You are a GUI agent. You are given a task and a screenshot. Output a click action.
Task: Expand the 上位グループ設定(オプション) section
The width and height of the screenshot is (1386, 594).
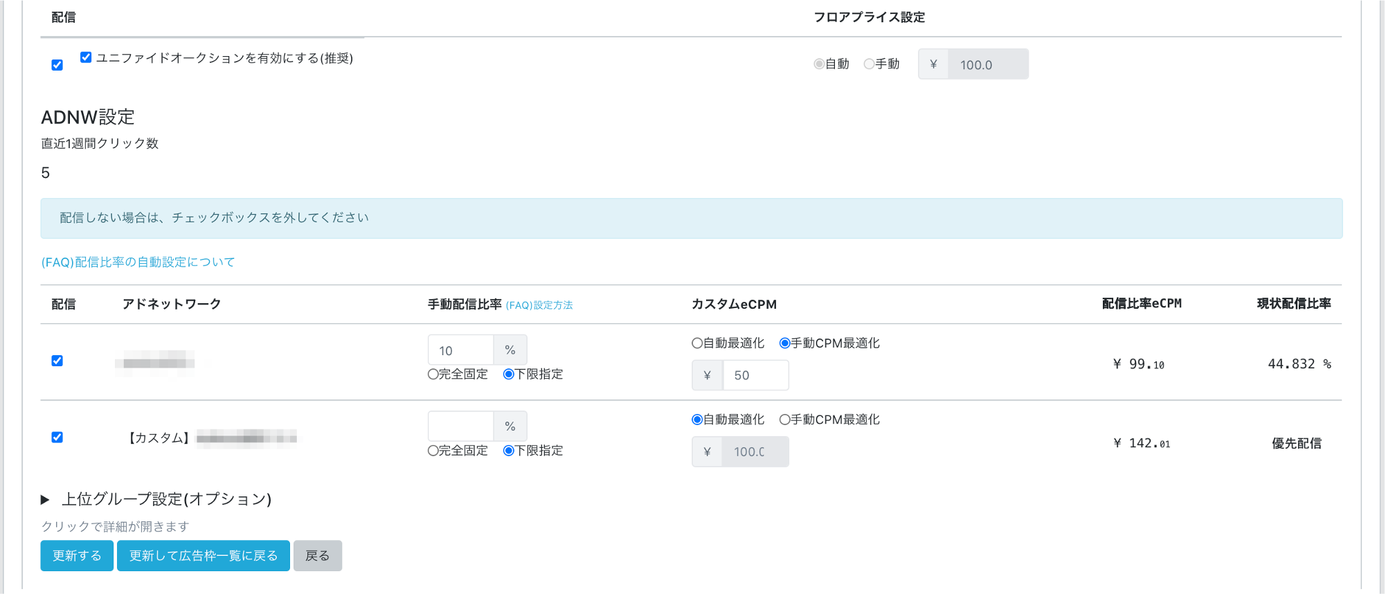click(x=156, y=499)
